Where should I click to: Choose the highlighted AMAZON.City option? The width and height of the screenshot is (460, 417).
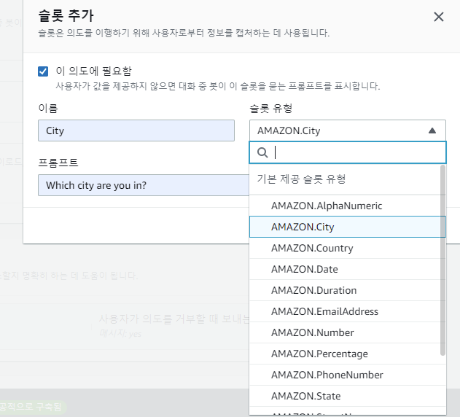point(348,227)
